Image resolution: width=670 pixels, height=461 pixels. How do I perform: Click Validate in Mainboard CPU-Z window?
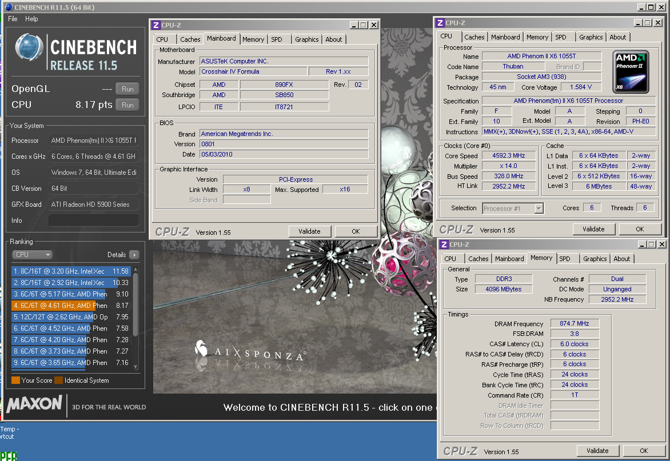coord(309,231)
